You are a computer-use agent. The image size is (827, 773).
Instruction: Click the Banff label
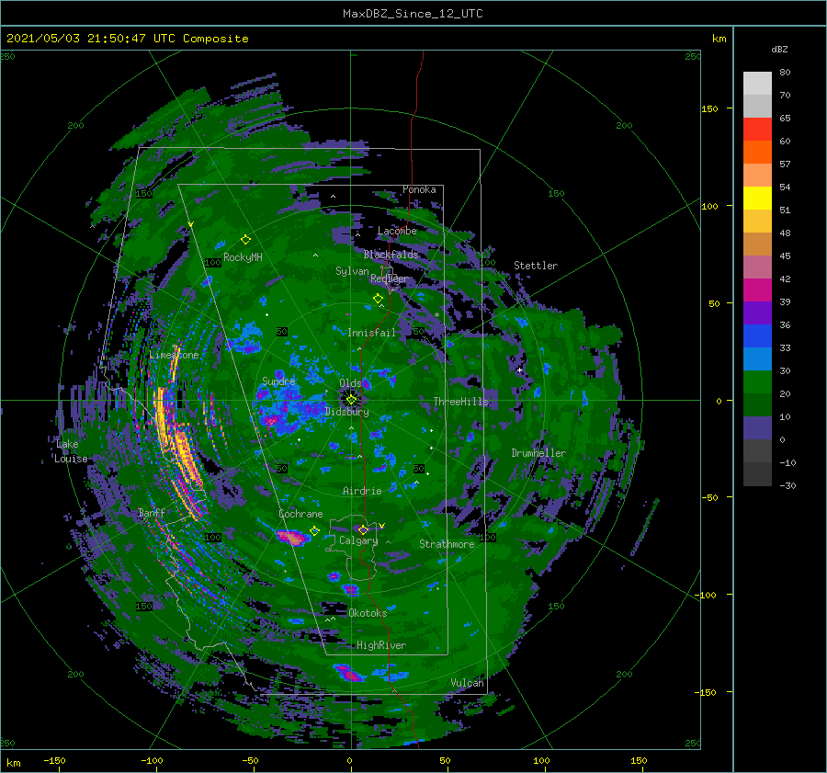(x=152, y=513)
